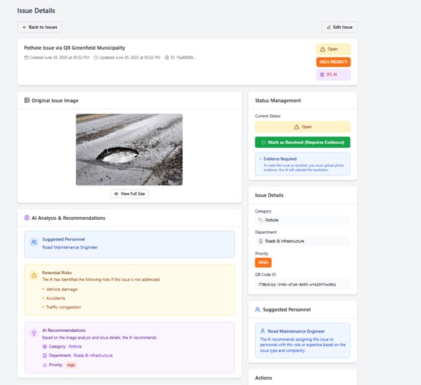Click the Status Management heading
The width and height of the screenshot is (421, 385).
point(278,100)
